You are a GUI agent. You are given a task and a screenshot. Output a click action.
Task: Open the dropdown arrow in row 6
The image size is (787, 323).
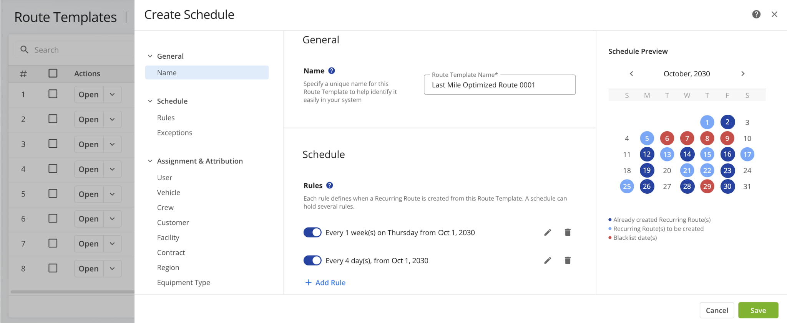tap(112, 219)
